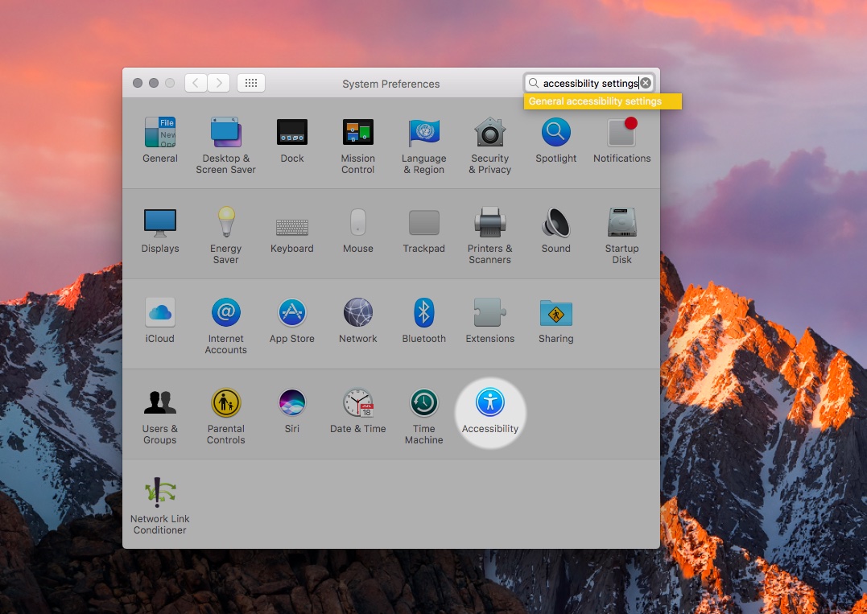
Task: Open Mission Control settings
Action: tap(357, 133)
